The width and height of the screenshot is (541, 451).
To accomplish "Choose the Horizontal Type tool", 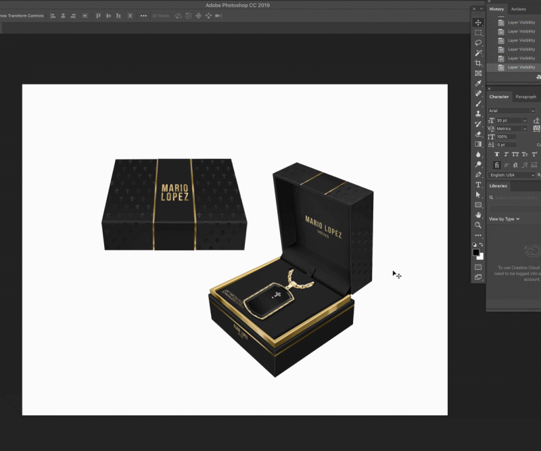I will coord(479,184).
